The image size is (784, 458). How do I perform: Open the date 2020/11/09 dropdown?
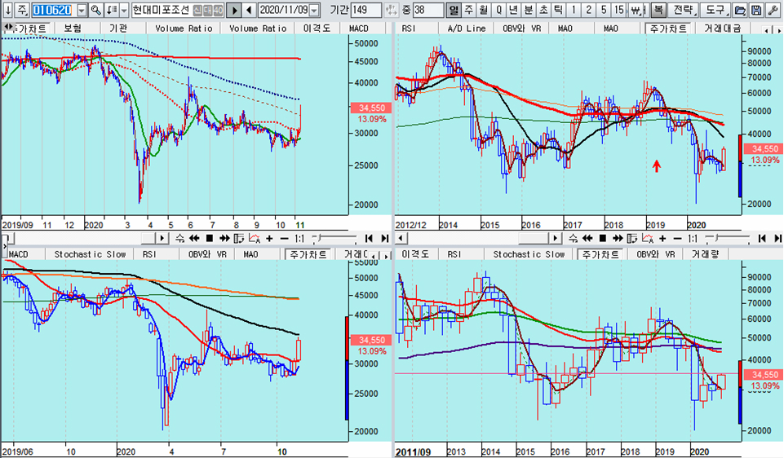pos(314,10)
